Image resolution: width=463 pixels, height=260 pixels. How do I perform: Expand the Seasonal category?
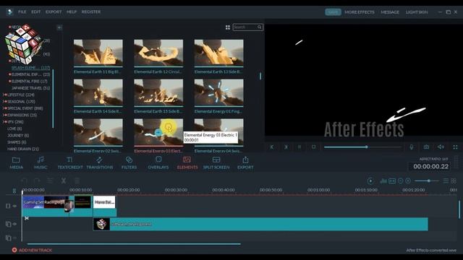coord(4,101)
